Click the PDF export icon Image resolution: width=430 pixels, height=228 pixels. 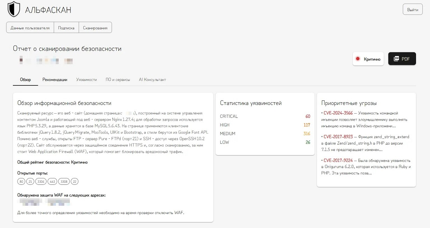[396, 59]
